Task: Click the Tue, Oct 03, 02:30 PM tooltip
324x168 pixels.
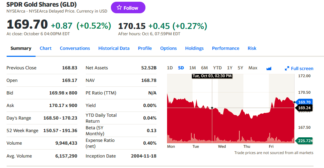Action: click(x=212, y=76)
